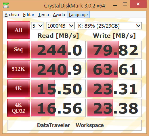
Task: Start the 4K random test
Action: 18,88
